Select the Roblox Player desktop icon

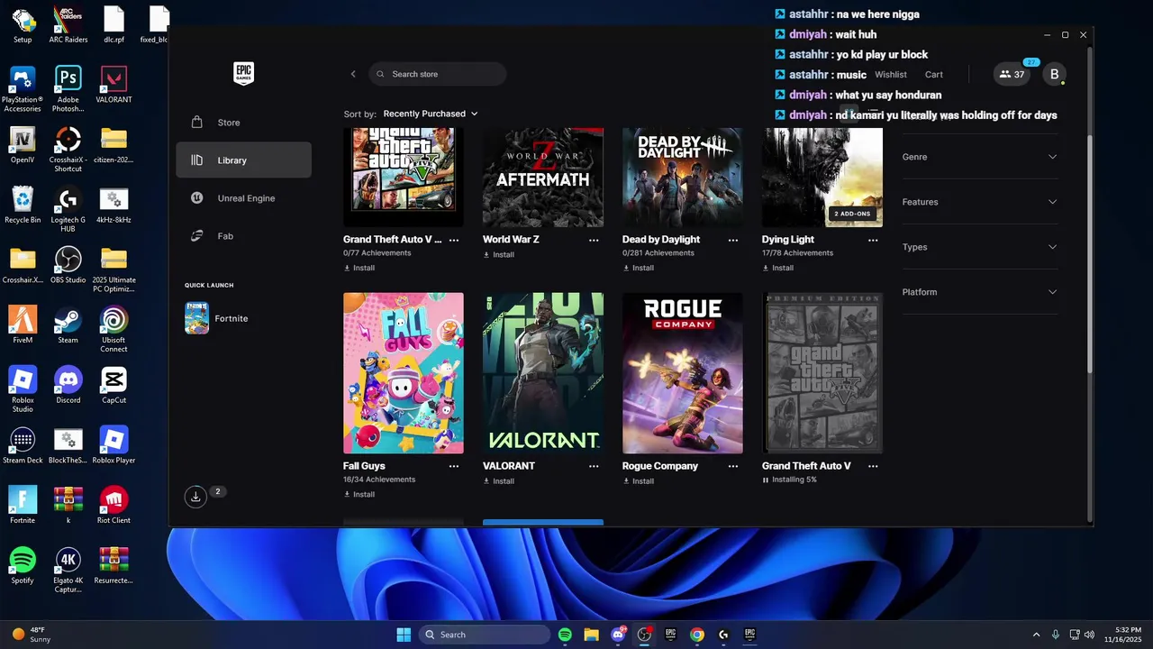[113, 445]
